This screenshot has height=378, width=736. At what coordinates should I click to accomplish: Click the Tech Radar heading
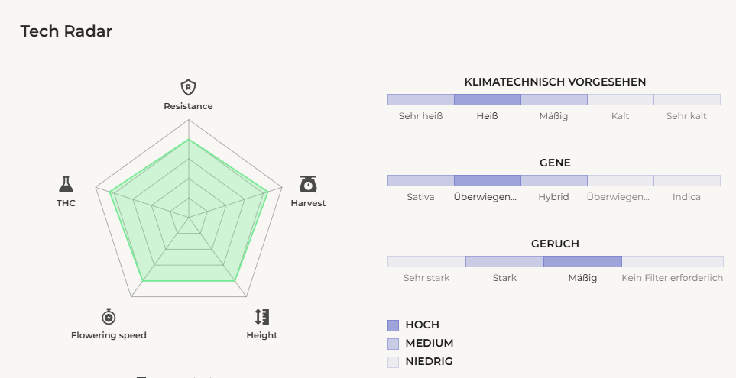[x=66, y=31]
